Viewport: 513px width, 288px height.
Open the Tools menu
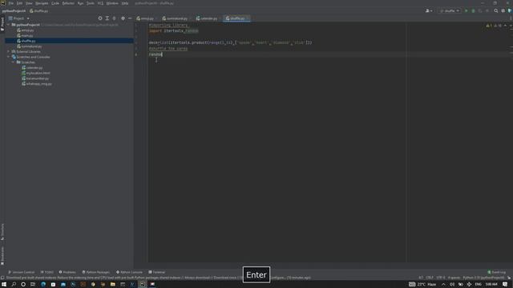pos(91,3)
